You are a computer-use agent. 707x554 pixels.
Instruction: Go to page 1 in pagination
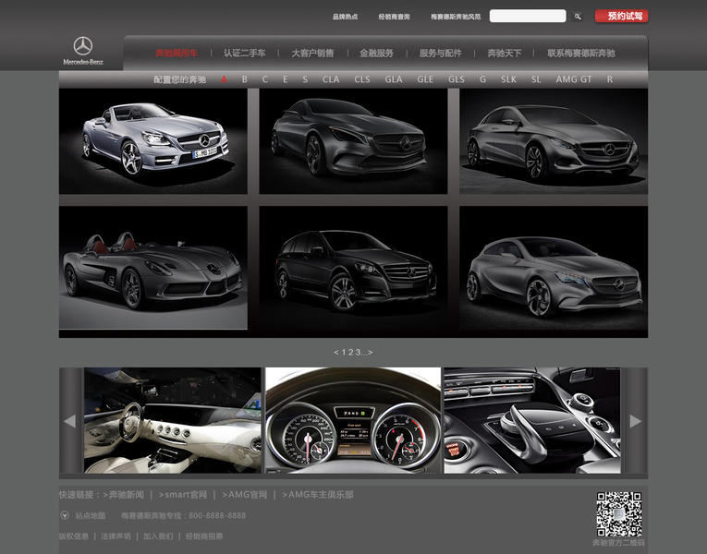pos(344,352)
